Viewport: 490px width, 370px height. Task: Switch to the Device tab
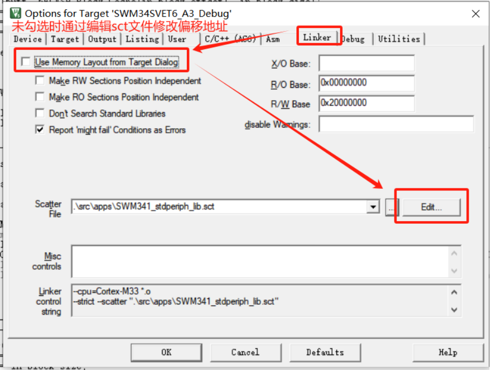click(27, 39)
